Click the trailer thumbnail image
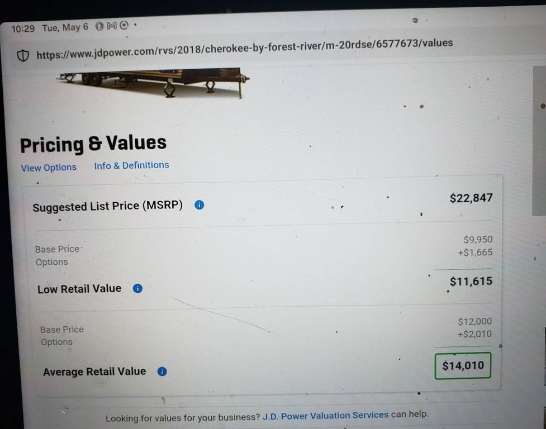 tap(153, 82)
